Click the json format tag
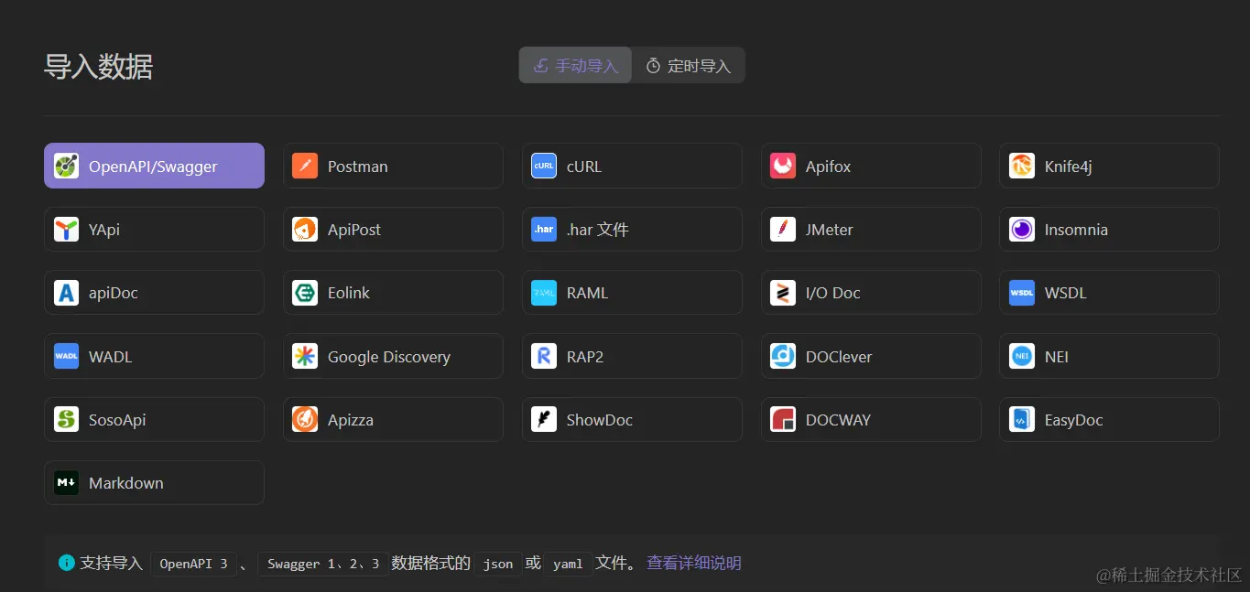The height and width of the screenshot is (592, 1250). [x=498, y=564]
